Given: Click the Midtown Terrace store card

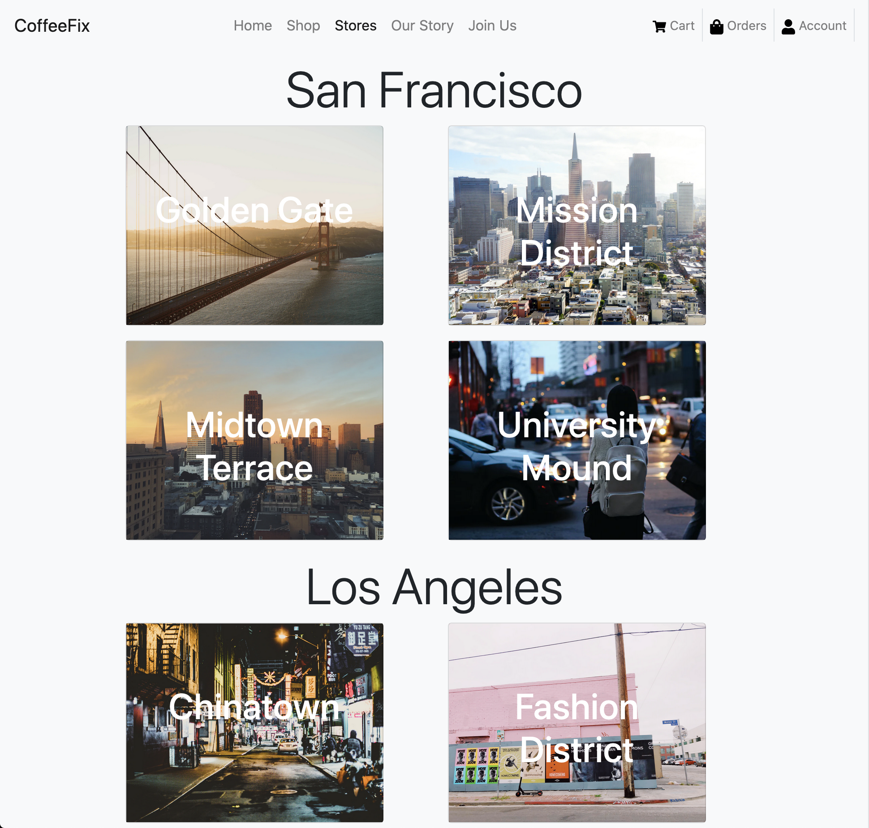Looking at the screenshot, I should tap(254, 440).
